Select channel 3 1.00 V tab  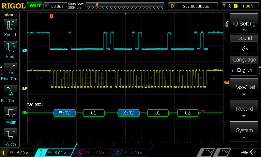pos(93,153)
